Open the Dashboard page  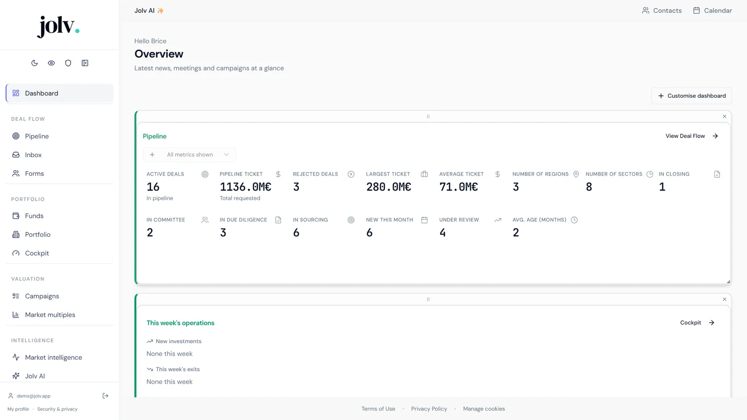point(59,93)
